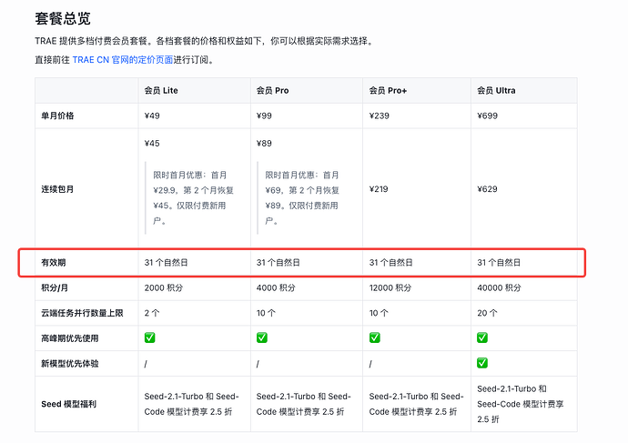628x443 pixels.
Task: Select the 新模型优先体验 row label
Action: point(70,363)
